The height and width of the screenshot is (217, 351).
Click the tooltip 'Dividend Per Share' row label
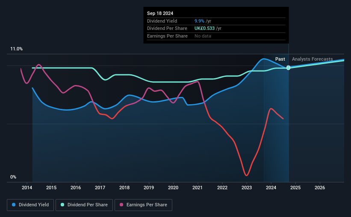[167, 29]
